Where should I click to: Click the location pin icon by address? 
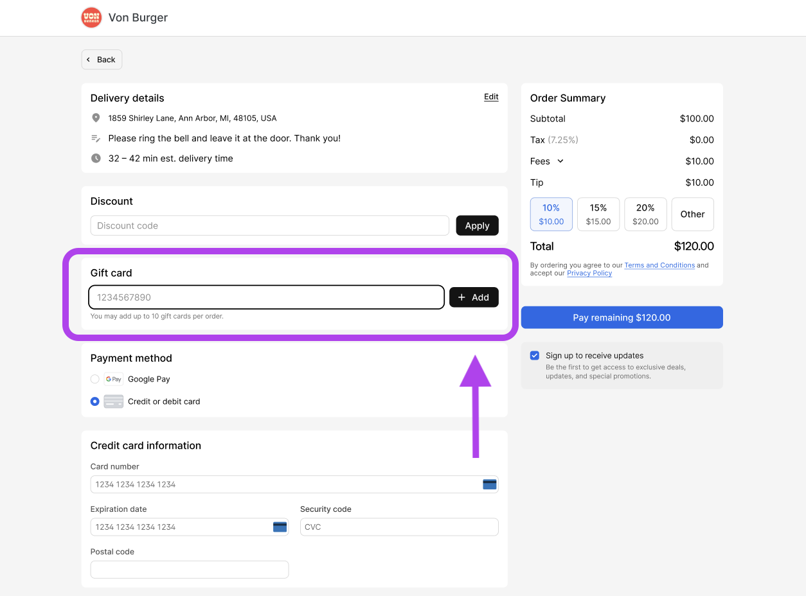96,118
